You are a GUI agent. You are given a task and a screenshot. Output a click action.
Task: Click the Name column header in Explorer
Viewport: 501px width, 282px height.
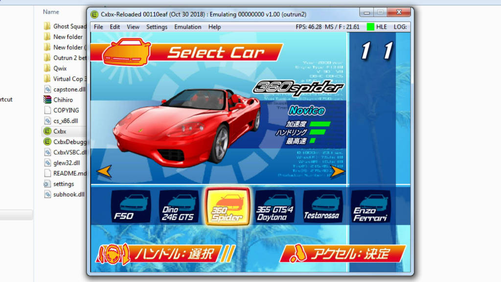click(51, 12)
